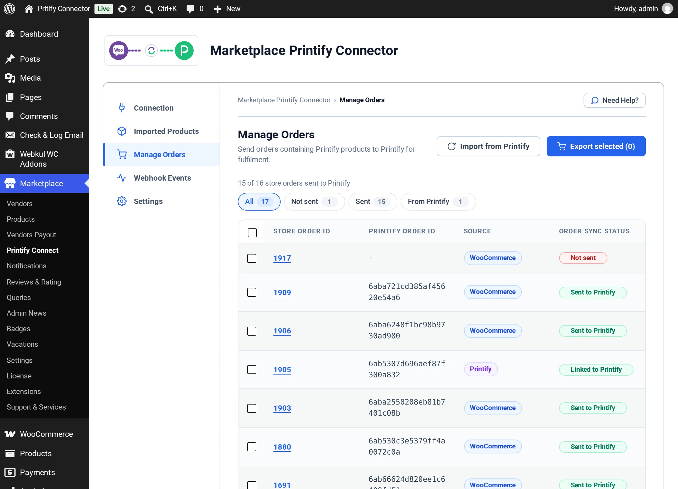Screen dimensions: 678x489
Task: Click the Linked to Printify status badge
Action: click(596, 370)
